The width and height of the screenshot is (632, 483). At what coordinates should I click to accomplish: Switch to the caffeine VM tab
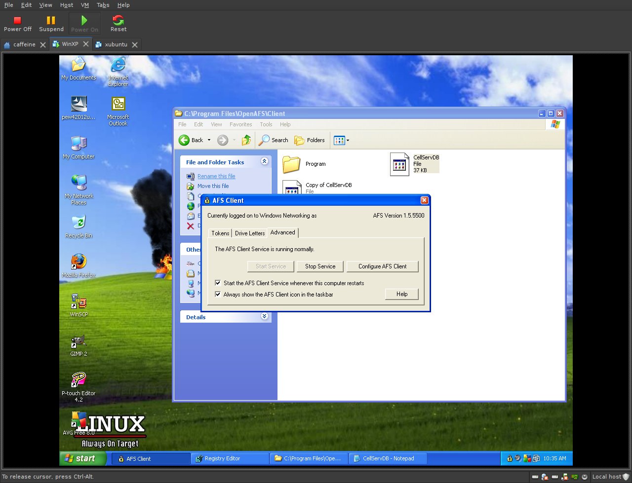(x=24, y=44)
